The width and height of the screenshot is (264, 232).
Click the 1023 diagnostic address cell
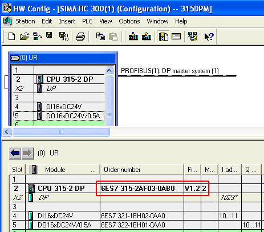click(229, 198)
